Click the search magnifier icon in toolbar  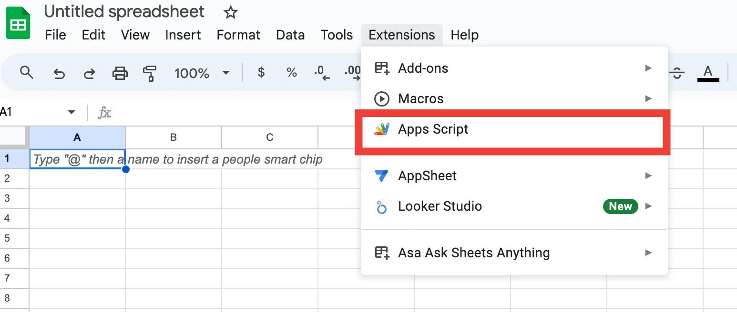point(27,73)
